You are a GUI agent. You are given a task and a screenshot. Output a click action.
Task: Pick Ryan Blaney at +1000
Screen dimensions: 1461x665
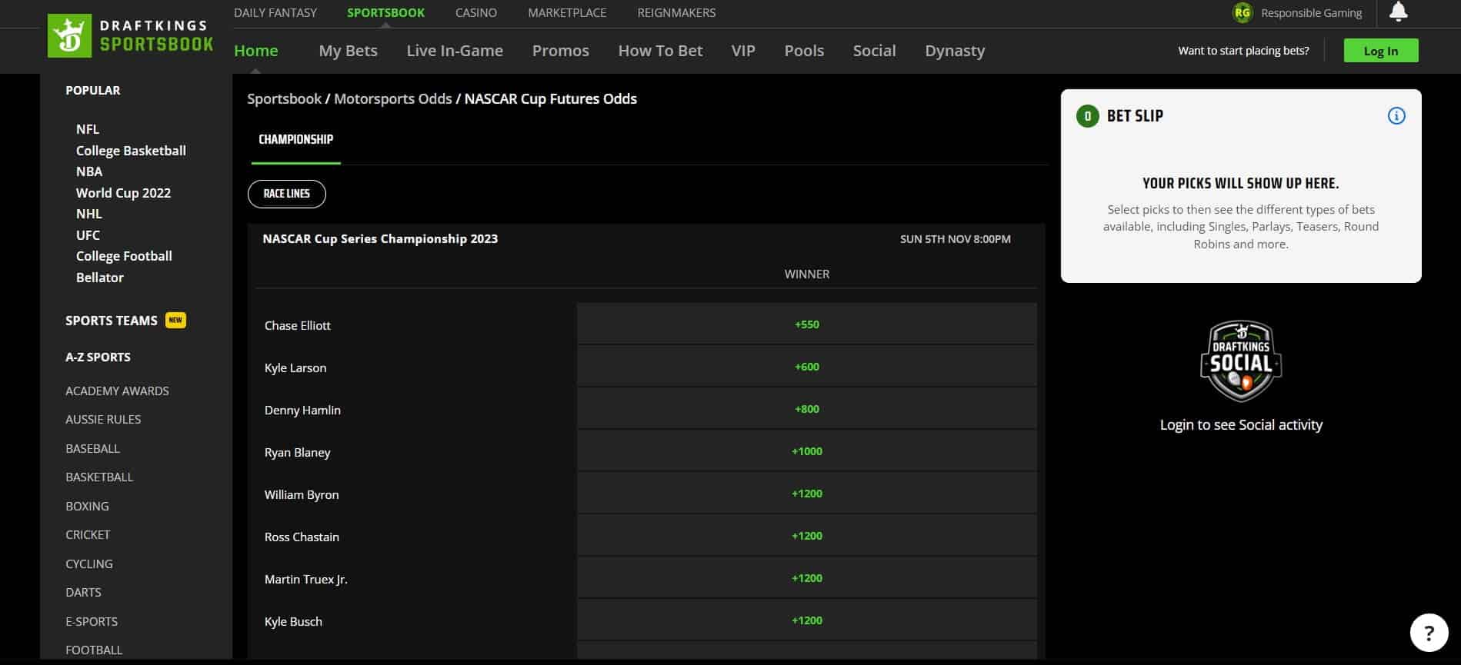click(x=807, y=451)
